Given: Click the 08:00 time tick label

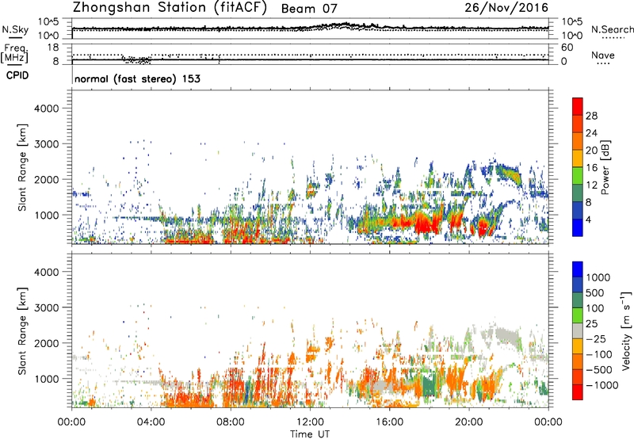Looking at the screenshot, I should pos(230,422).
